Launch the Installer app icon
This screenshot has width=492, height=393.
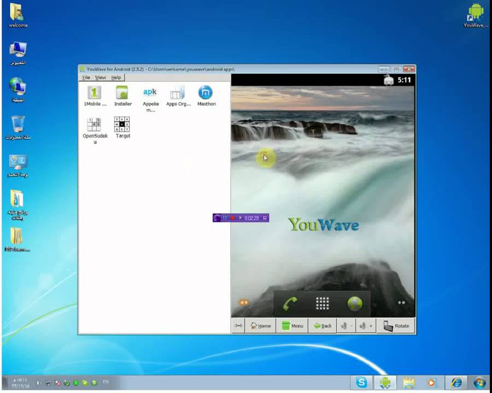click(122, 96)
